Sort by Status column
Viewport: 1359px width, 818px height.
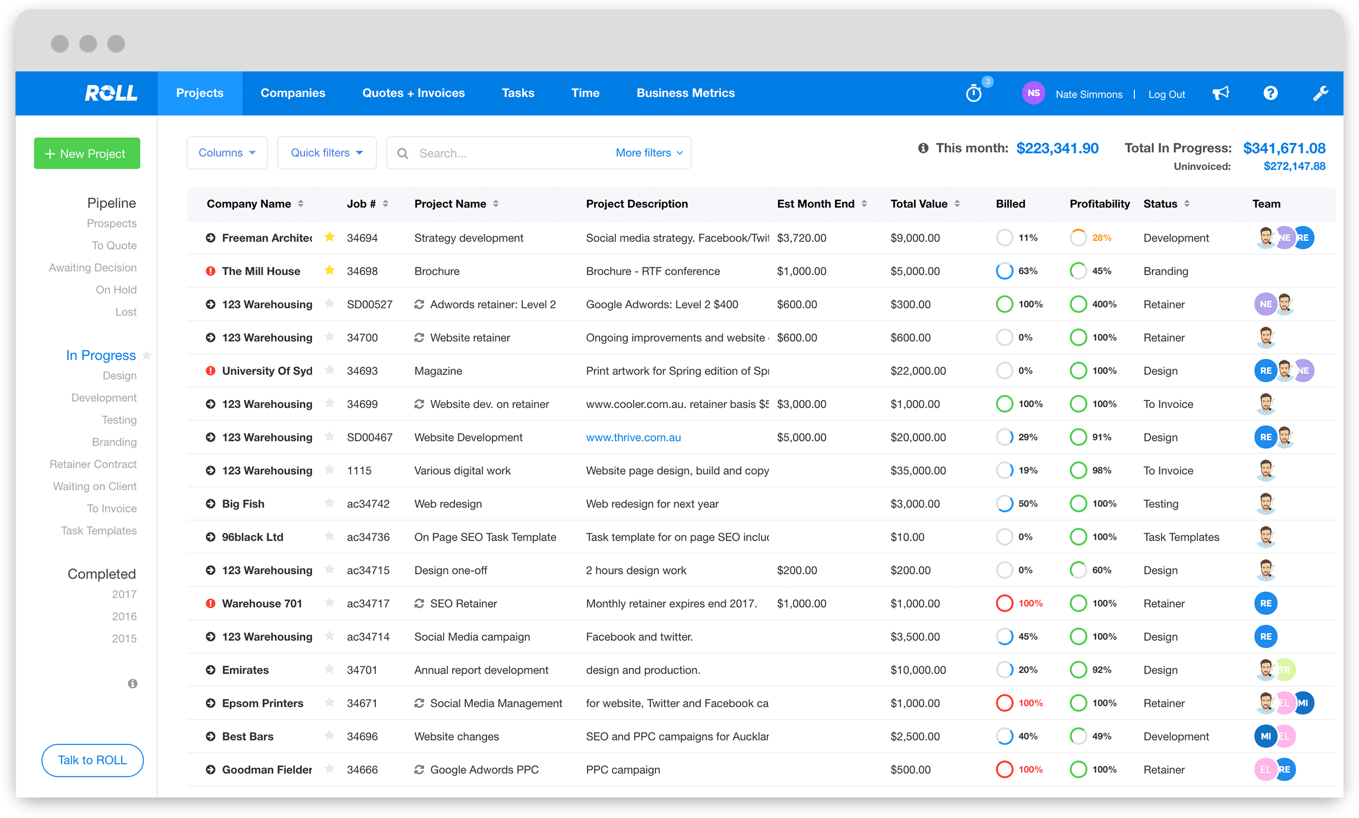pyautogui.click(x=1186, y=204)
